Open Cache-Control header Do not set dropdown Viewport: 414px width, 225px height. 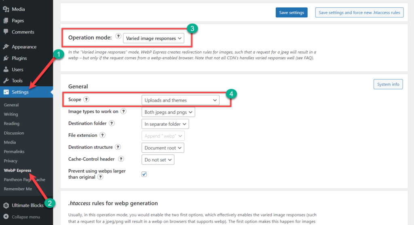[158, 160]
